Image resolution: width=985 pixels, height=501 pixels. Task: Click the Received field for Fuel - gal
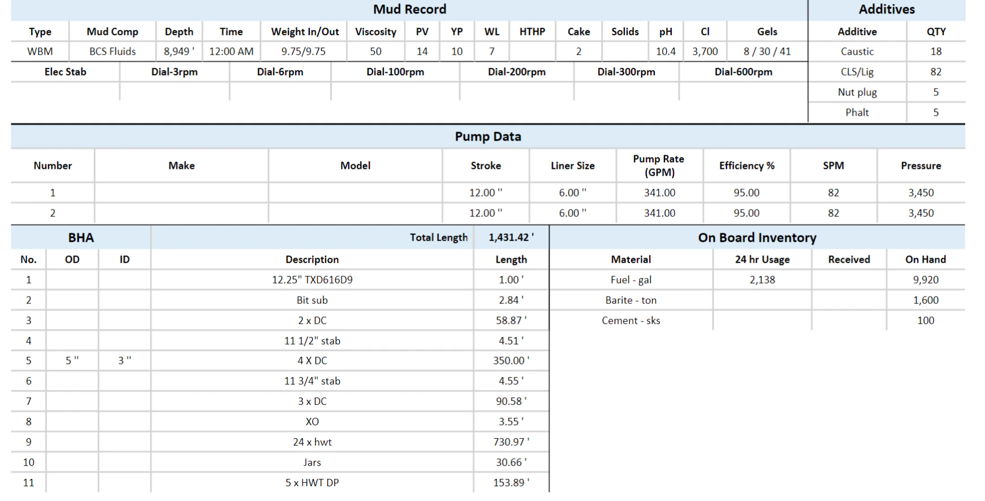click(849, 280)
